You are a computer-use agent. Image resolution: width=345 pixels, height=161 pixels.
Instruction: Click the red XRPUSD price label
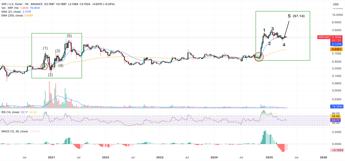point(323,37)
